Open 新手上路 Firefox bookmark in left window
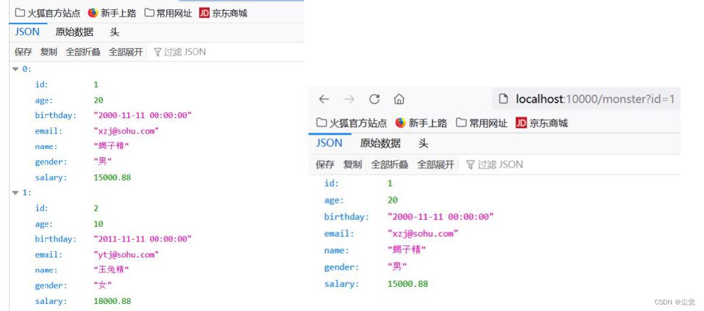This screenshot has width=704, height=311. [112, 13]
